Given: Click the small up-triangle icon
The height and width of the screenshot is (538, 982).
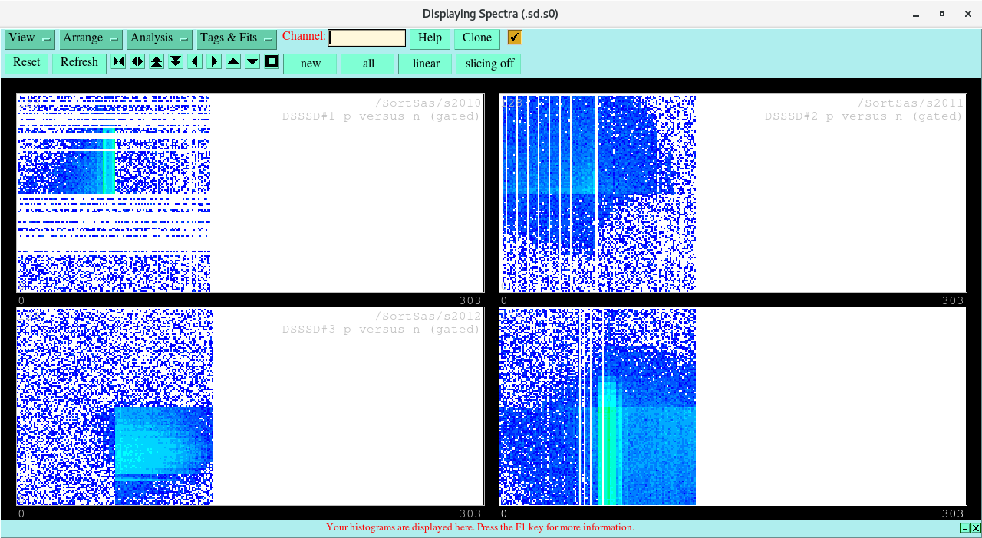Looking at the screenshot, I should [x=232, y=61].
